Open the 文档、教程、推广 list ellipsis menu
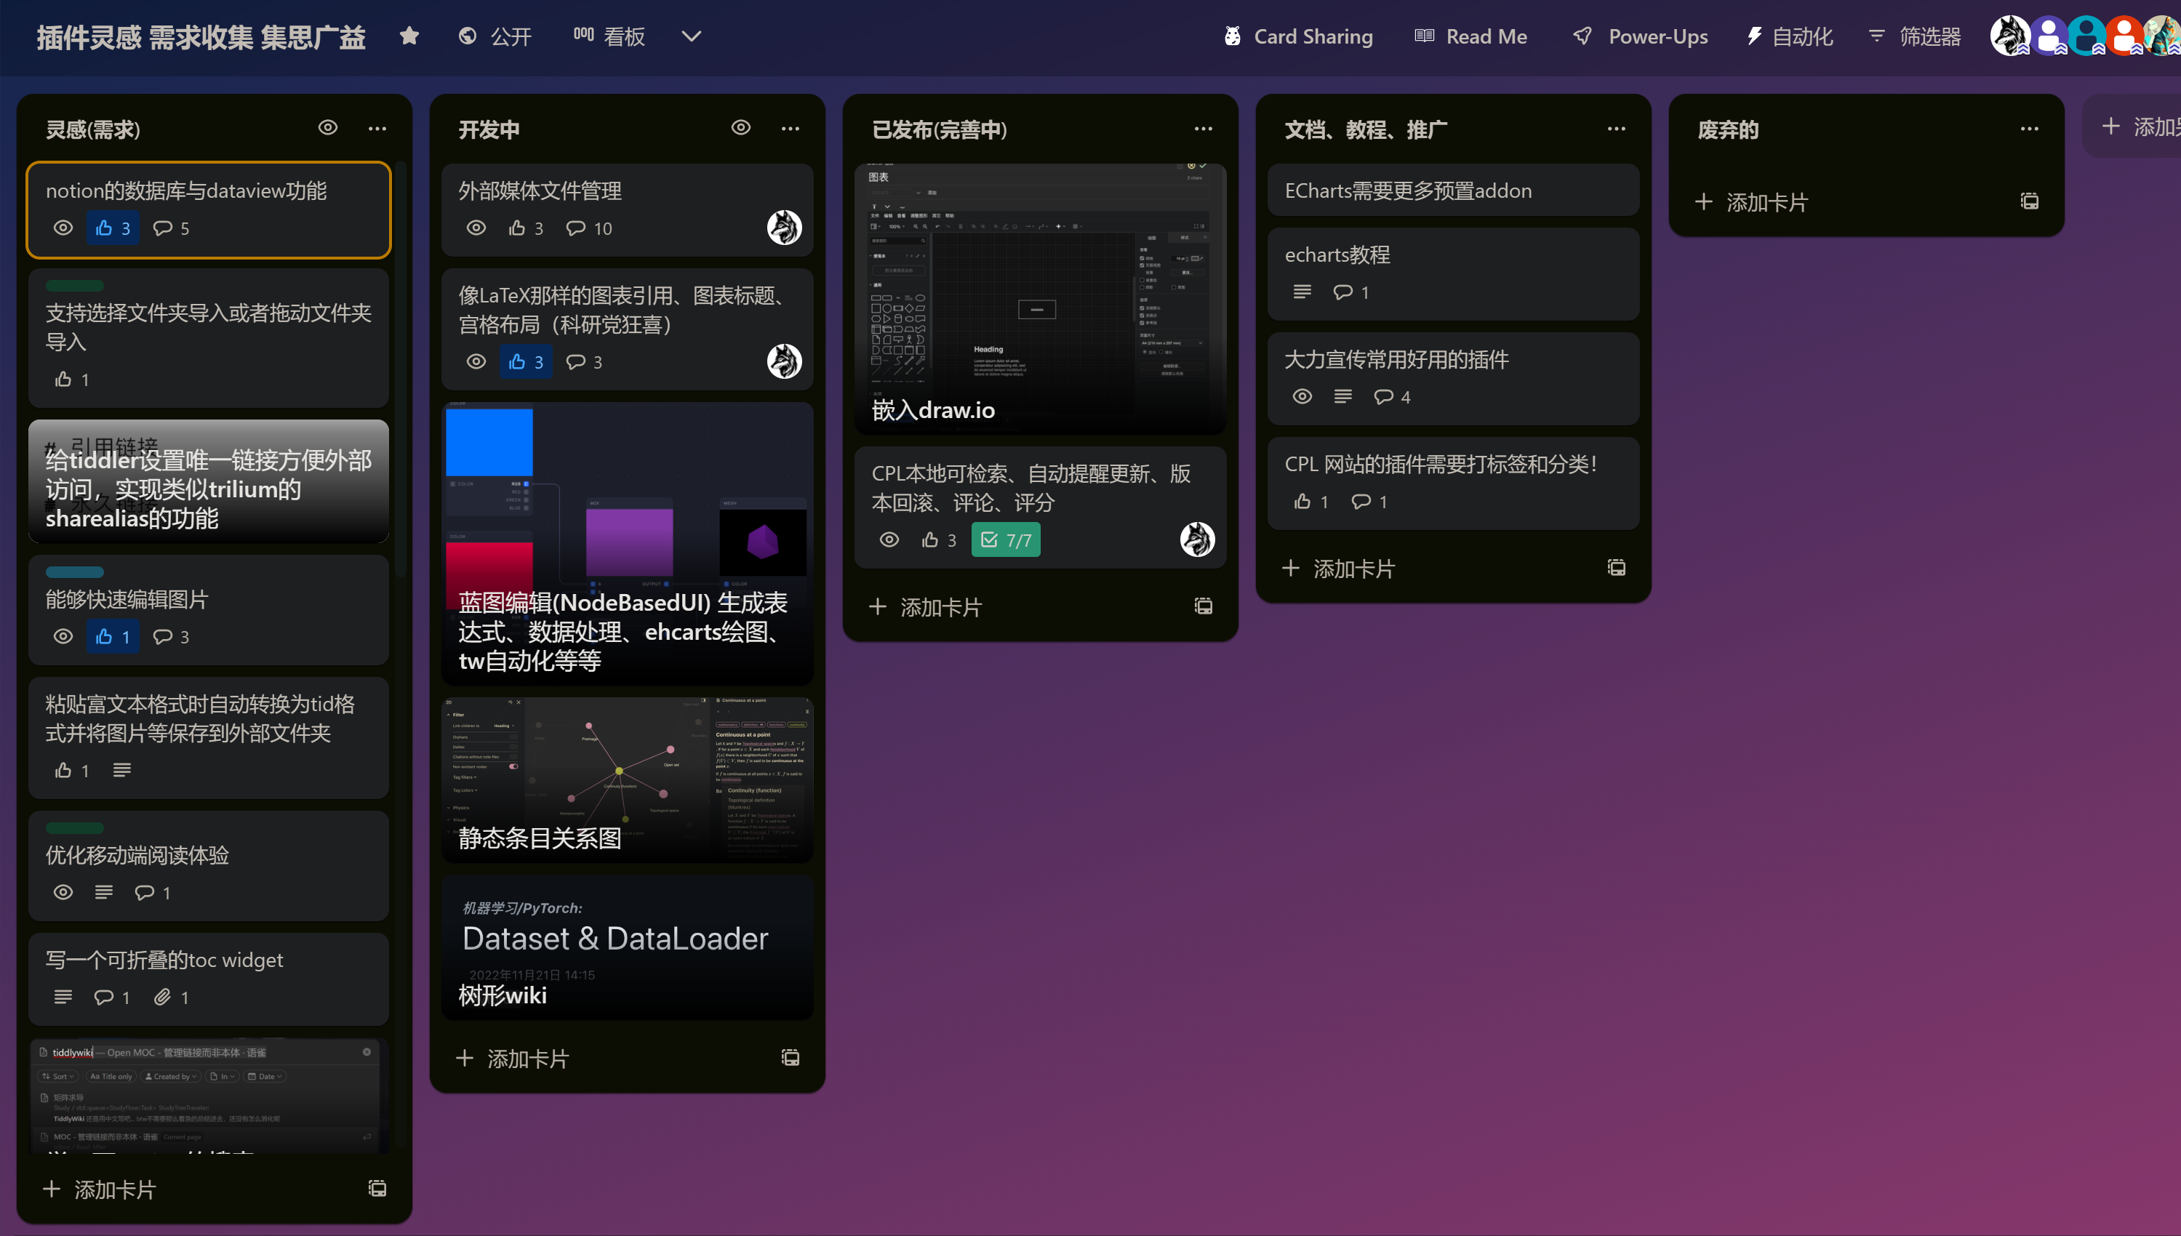The height and width of the screenshot is (1236, 2181). point(1616,129)
